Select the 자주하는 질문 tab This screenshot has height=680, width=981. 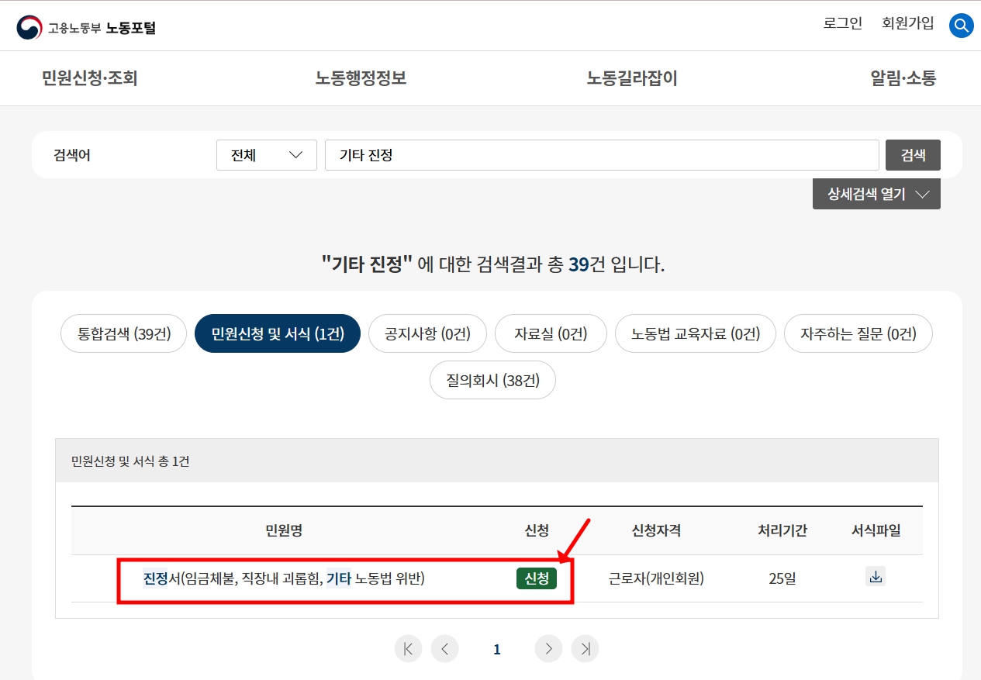click(x=858, y=333)
